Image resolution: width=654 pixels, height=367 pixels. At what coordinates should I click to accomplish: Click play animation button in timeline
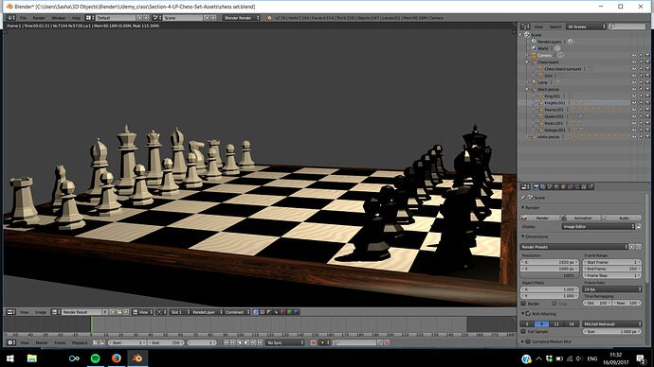pyautogui.click(x=246, y=342)
